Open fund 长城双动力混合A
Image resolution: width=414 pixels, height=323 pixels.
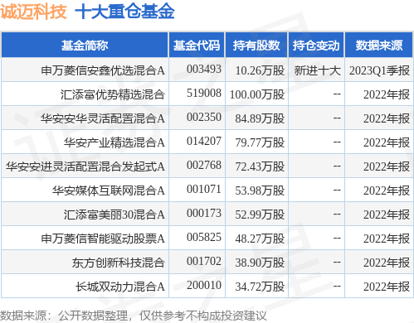point(120,287)
